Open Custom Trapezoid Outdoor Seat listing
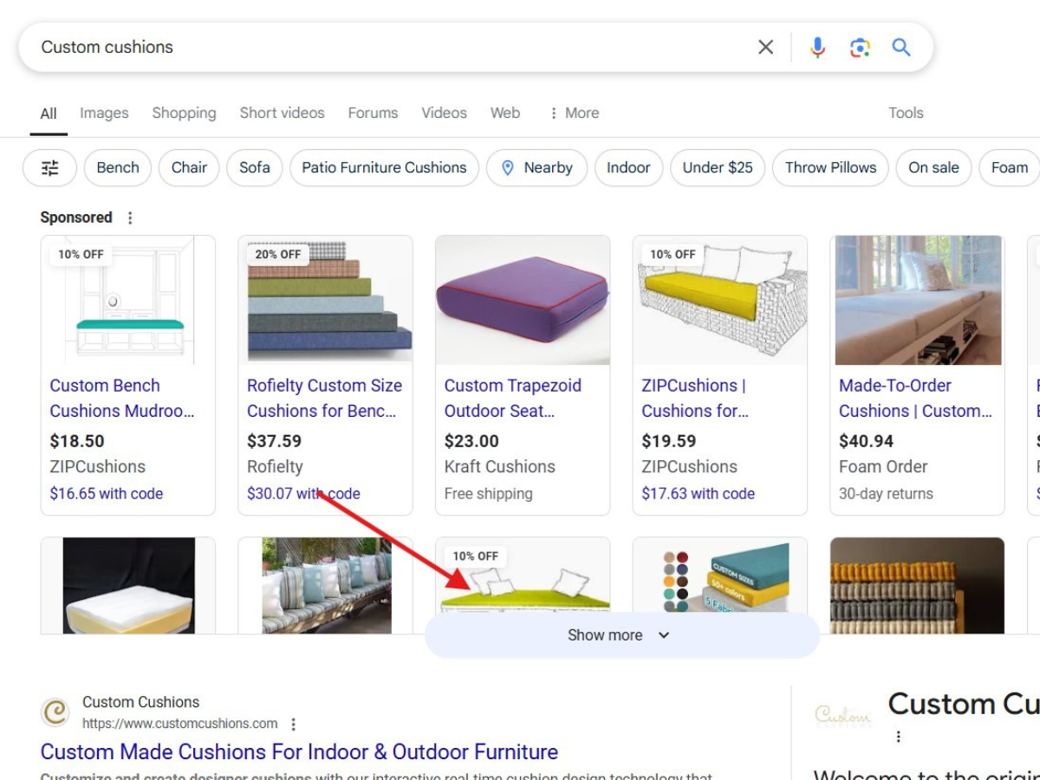This screenshot has width=1040, height=780. (x=512, y=398)
